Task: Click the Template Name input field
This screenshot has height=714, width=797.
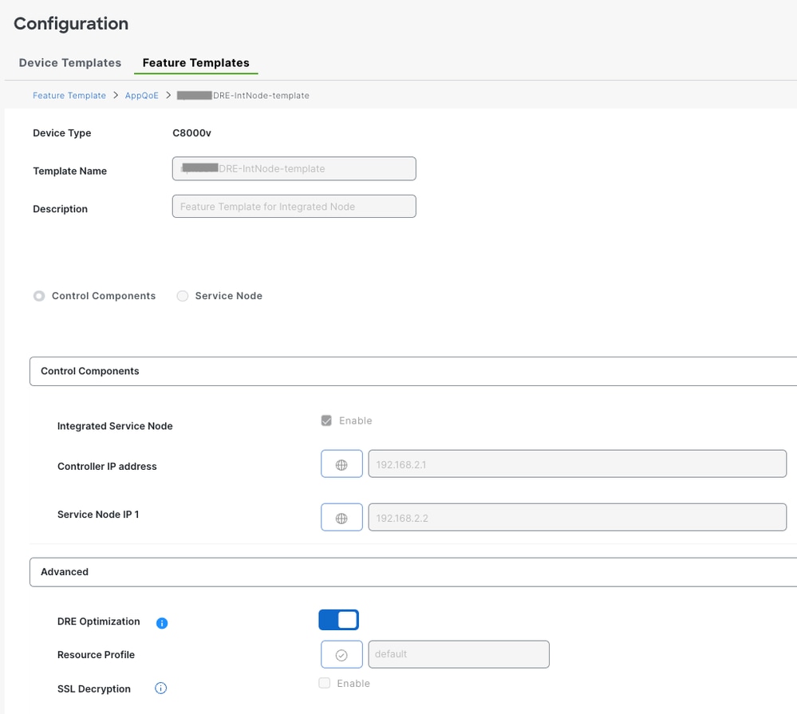Action: pyautogui.click(x=294, y=168)
